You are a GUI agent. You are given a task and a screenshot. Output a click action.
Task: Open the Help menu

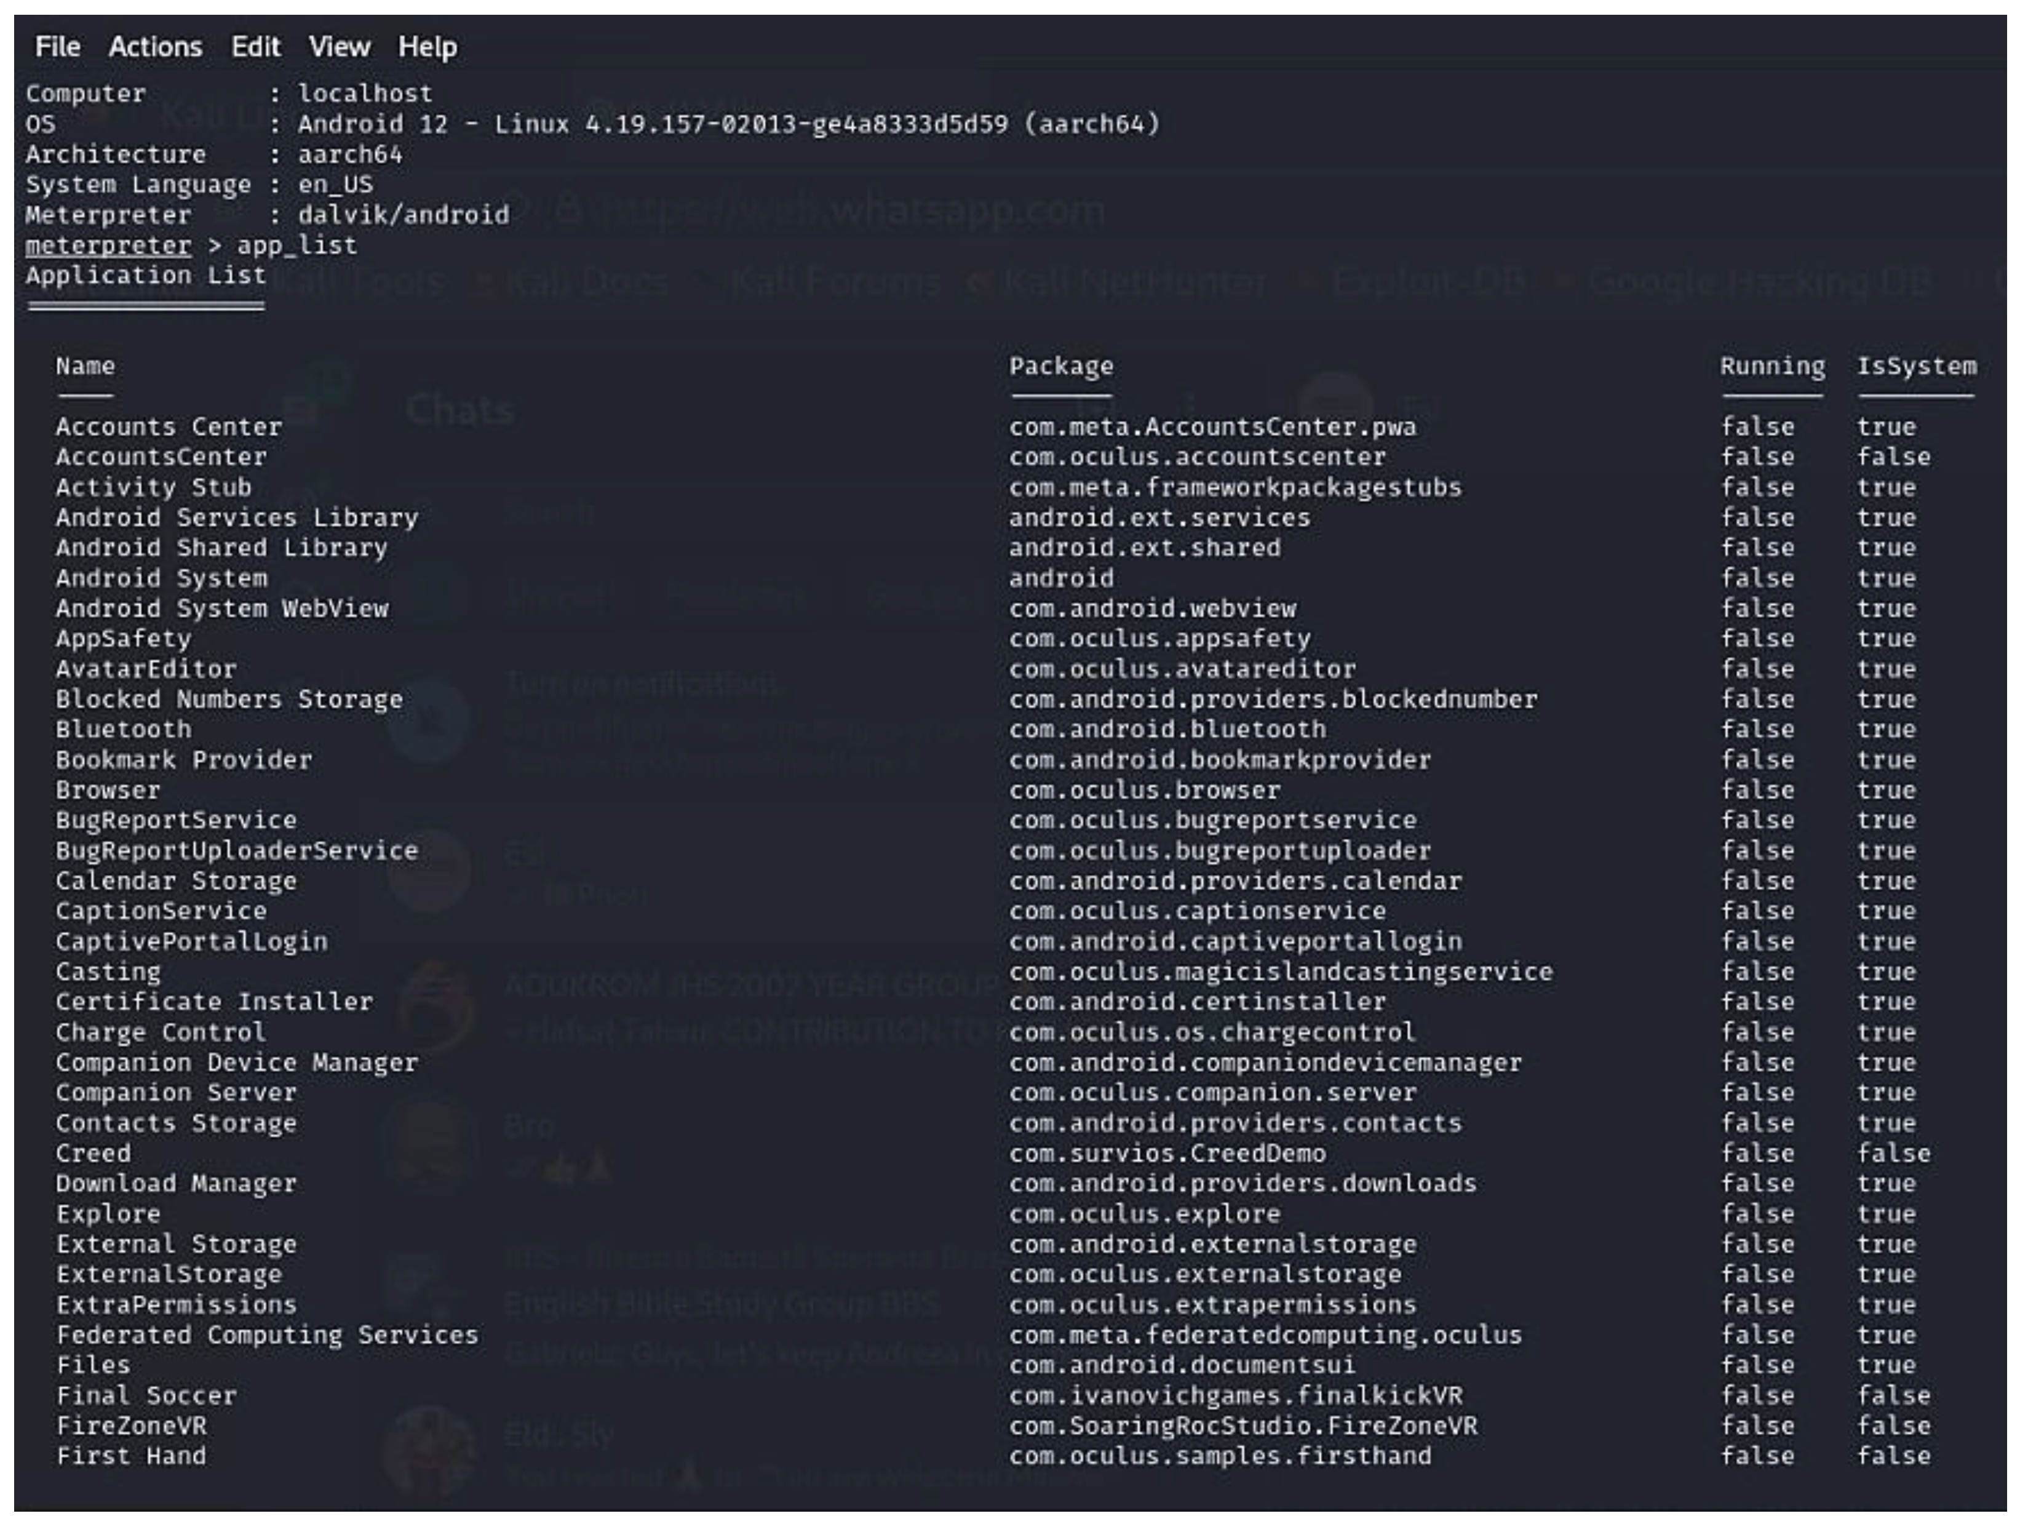427,47
